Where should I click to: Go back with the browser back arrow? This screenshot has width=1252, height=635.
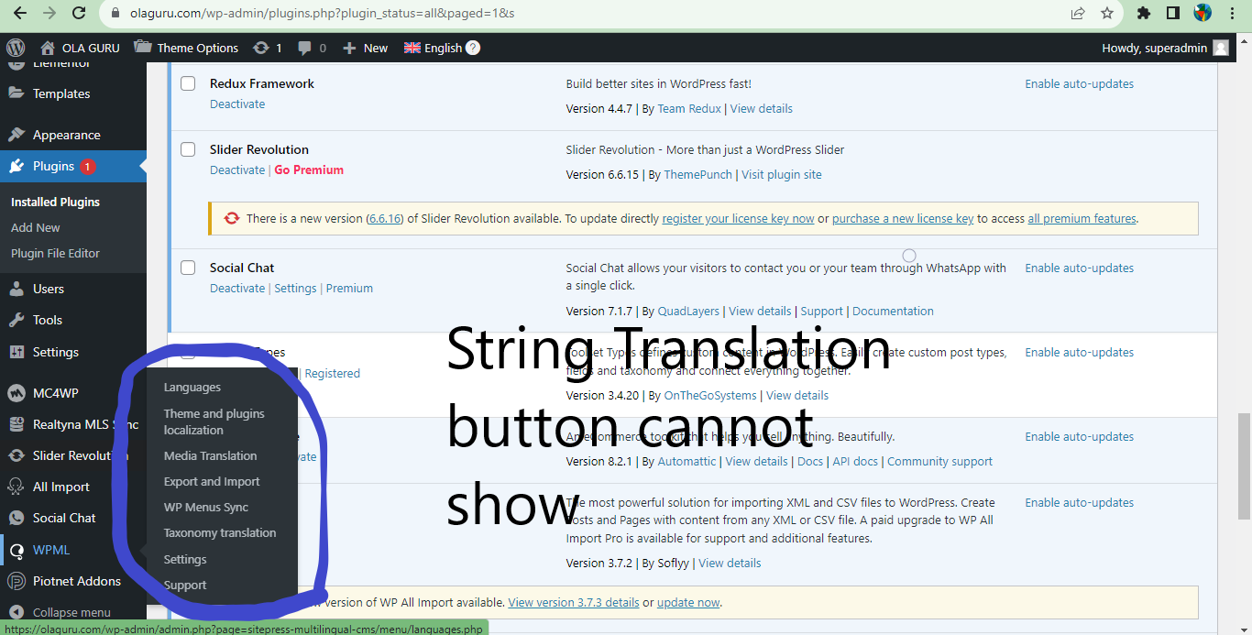click(19, 13)
